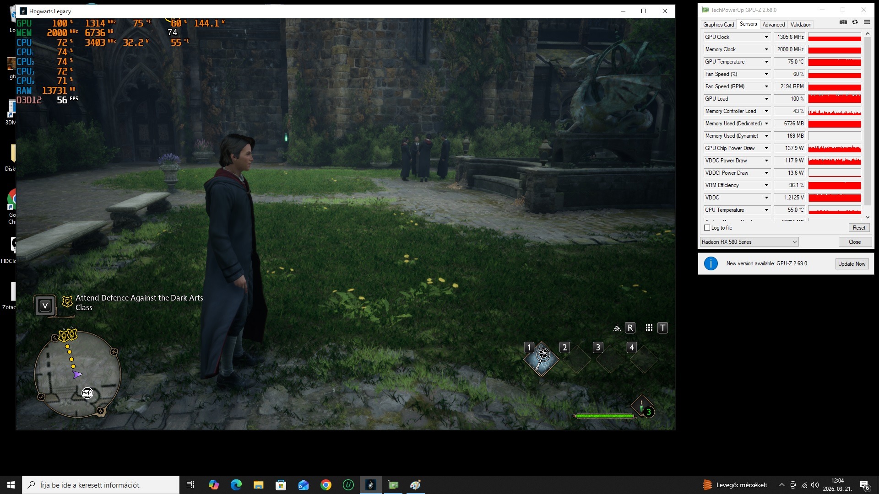The image size is (879, 494).
Task: Open the GPU-Z hamburger menu icon
Action: [867, 22]
